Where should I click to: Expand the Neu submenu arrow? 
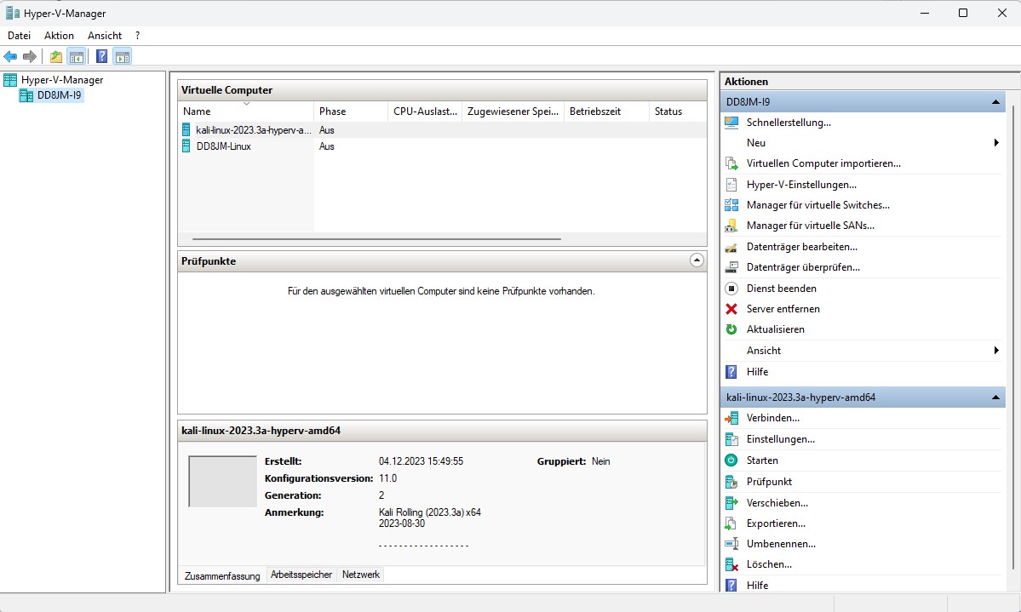pos(996,143)
